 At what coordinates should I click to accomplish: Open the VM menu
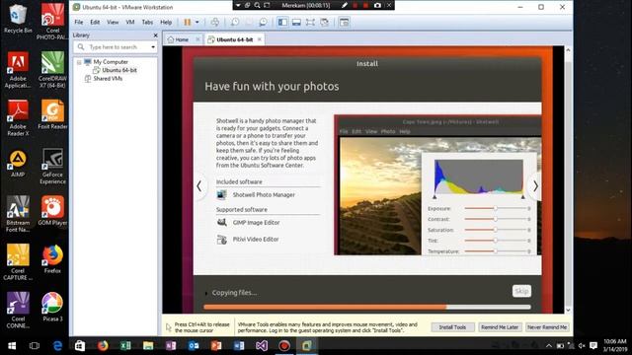coord(129,22)
